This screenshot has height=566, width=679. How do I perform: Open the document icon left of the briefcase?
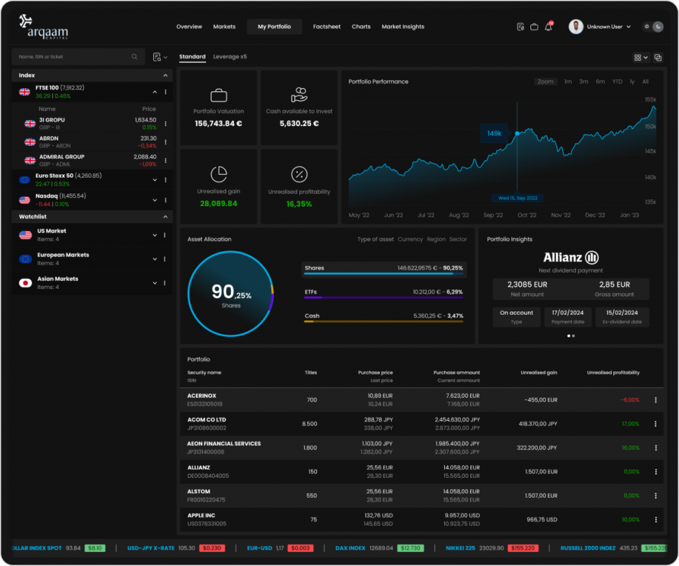[521, 27]
